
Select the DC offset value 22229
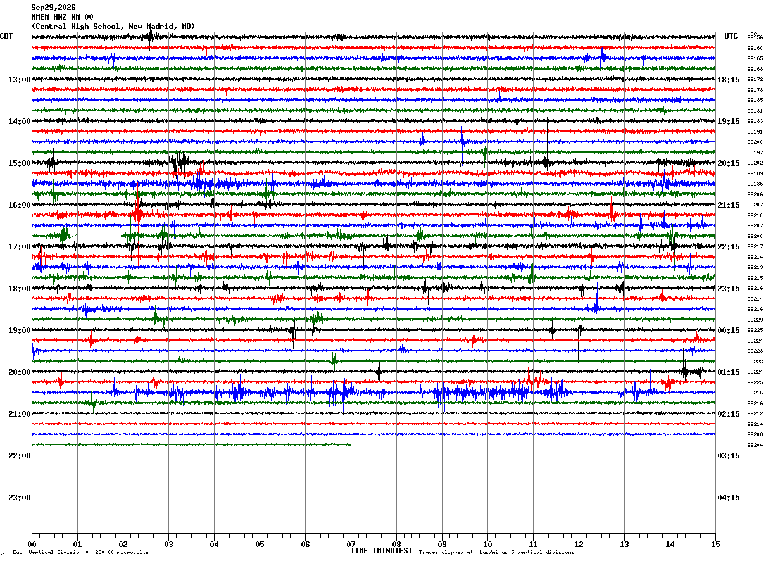tap(755, 320)
